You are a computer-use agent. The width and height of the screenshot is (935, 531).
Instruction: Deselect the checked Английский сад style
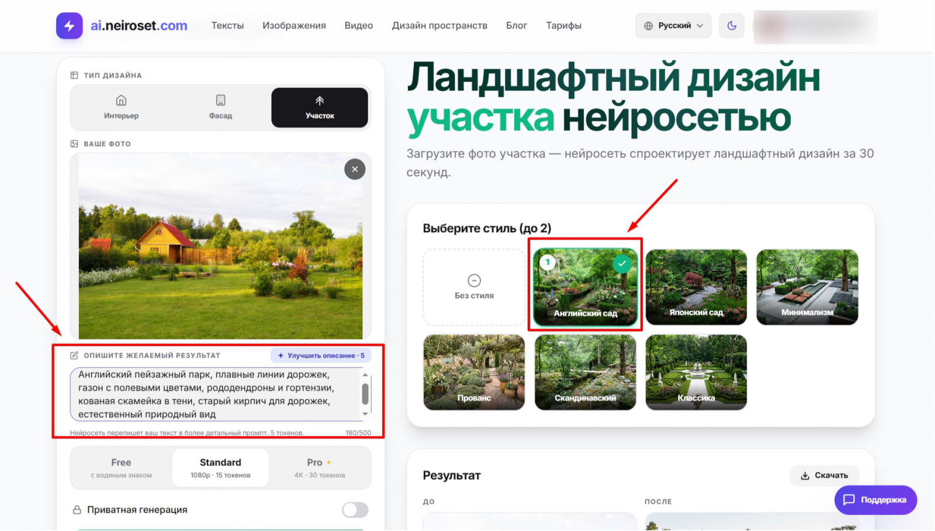(585, 287)
